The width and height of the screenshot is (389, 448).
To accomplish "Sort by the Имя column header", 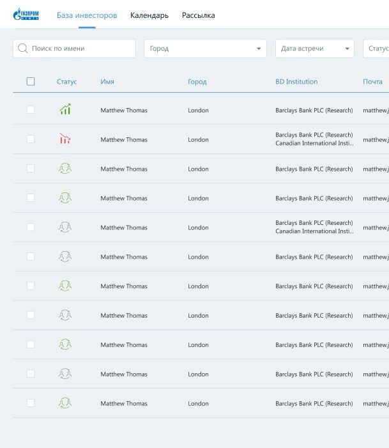I will click(x=107, y=82).
